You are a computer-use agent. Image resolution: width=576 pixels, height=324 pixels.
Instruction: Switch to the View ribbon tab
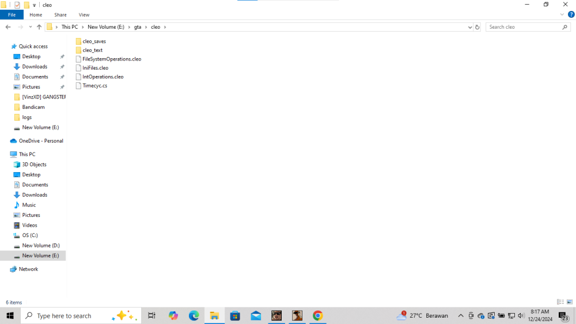point(84,15)
